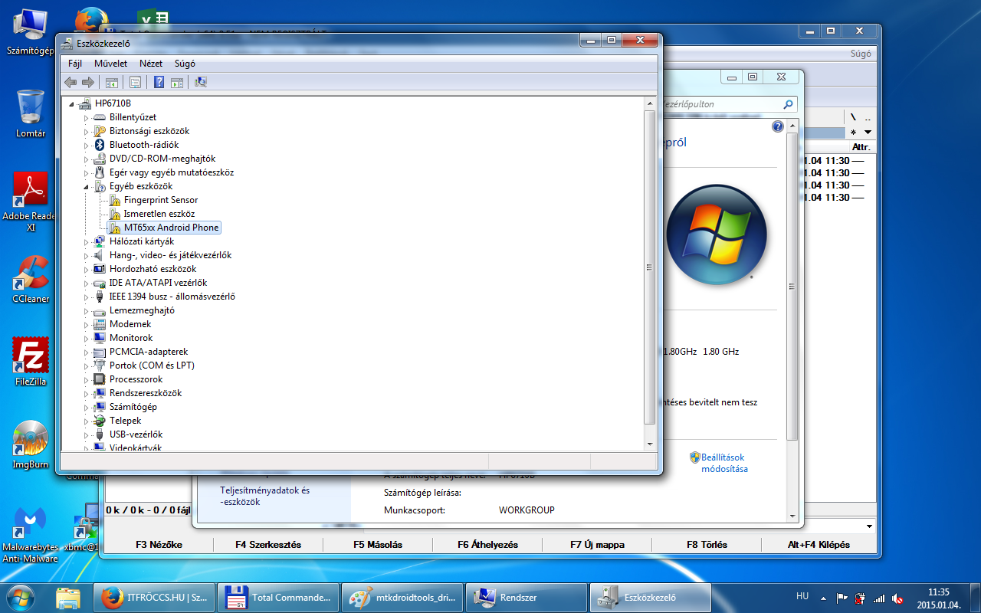The height and width of the screenshot is (613, 981).
Task: Click the Back arrow in Eszközkezelő toolbar
Action: [71, 82]
